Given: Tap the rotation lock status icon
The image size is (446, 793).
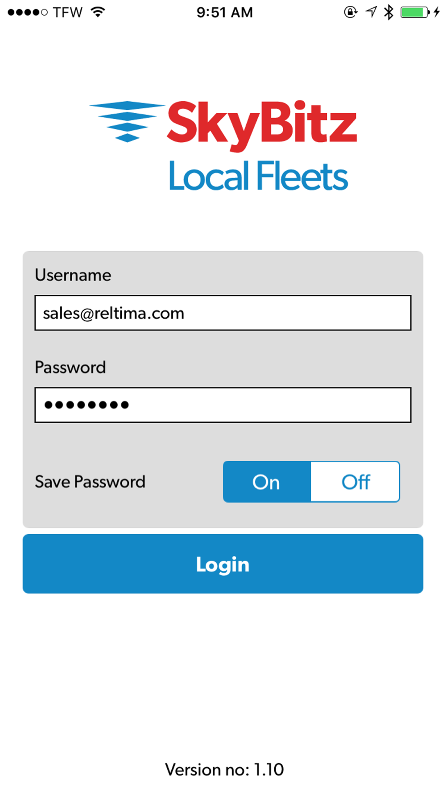Looking at the screenshot, I should click(x=351, y=12).
